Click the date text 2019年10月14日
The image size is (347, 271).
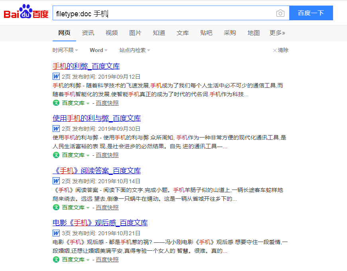pos(119,181)
